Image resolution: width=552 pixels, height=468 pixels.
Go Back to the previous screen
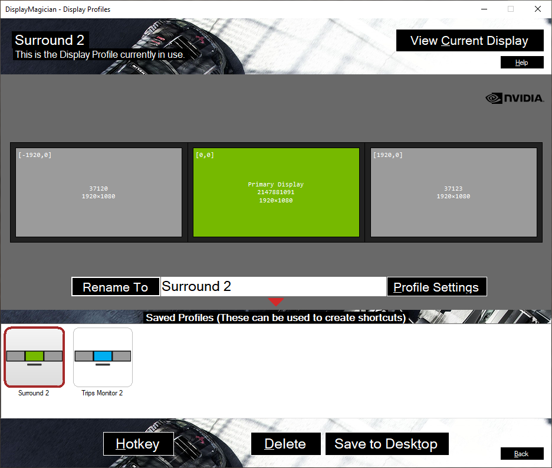click(522, 453)
